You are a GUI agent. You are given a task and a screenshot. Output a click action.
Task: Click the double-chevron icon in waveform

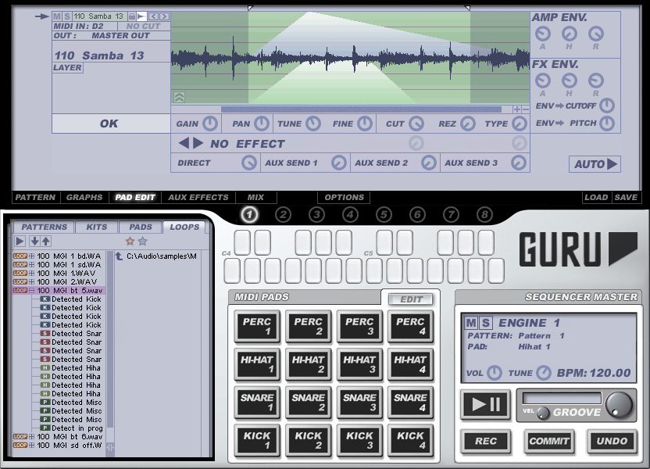click(x=179, y=98)
